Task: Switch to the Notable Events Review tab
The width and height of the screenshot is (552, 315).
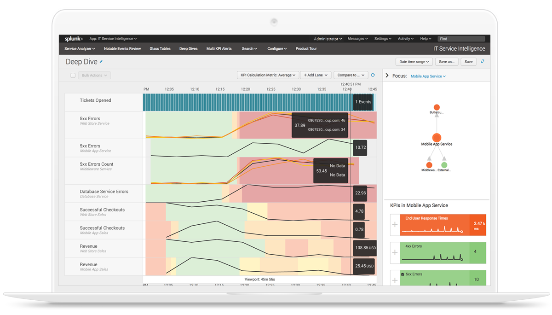Action: tap(122, 48)
